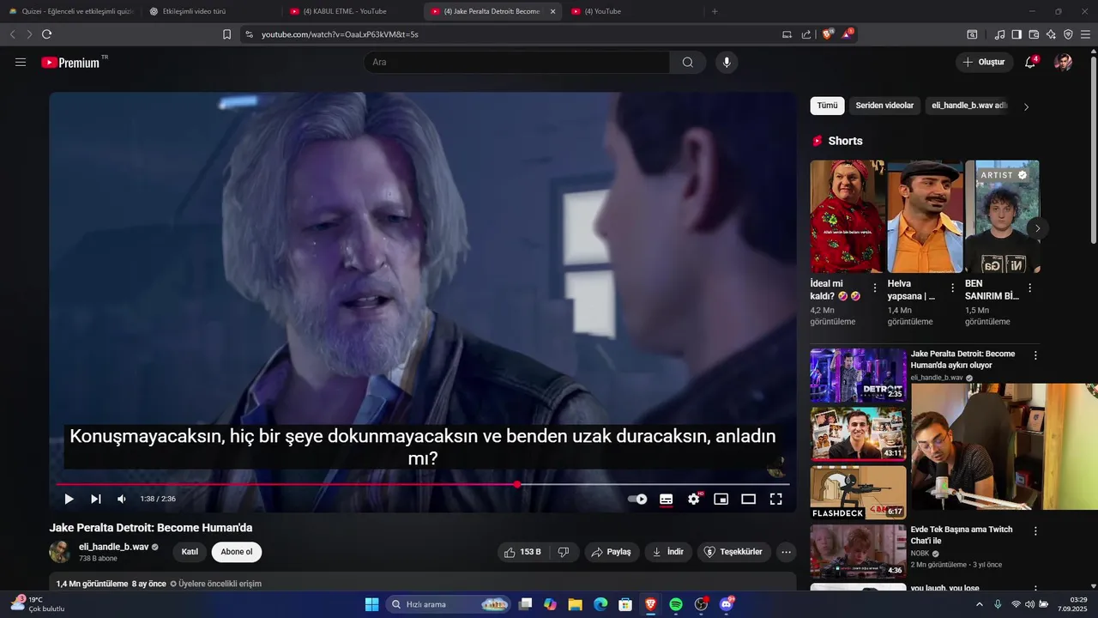Toggle the autoplay switch in the player
This screenshot has height=618, width=1098.
pyautogui.click(x=637, y=499)
